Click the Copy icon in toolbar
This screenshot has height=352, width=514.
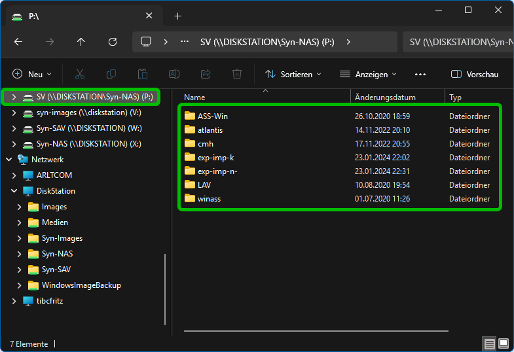click(111, 75)
